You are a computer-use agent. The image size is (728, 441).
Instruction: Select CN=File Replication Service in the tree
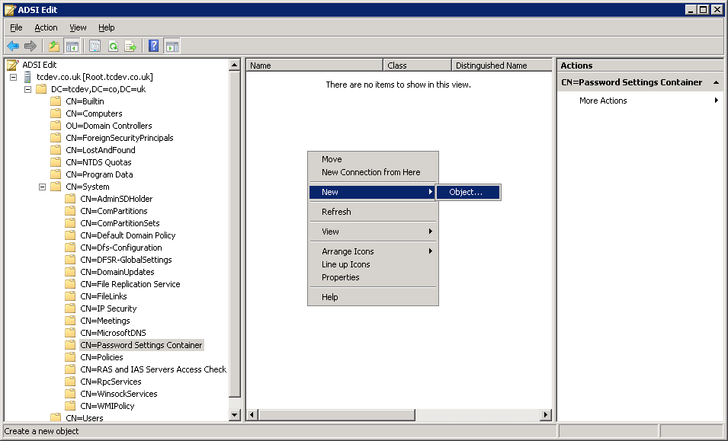130,284
